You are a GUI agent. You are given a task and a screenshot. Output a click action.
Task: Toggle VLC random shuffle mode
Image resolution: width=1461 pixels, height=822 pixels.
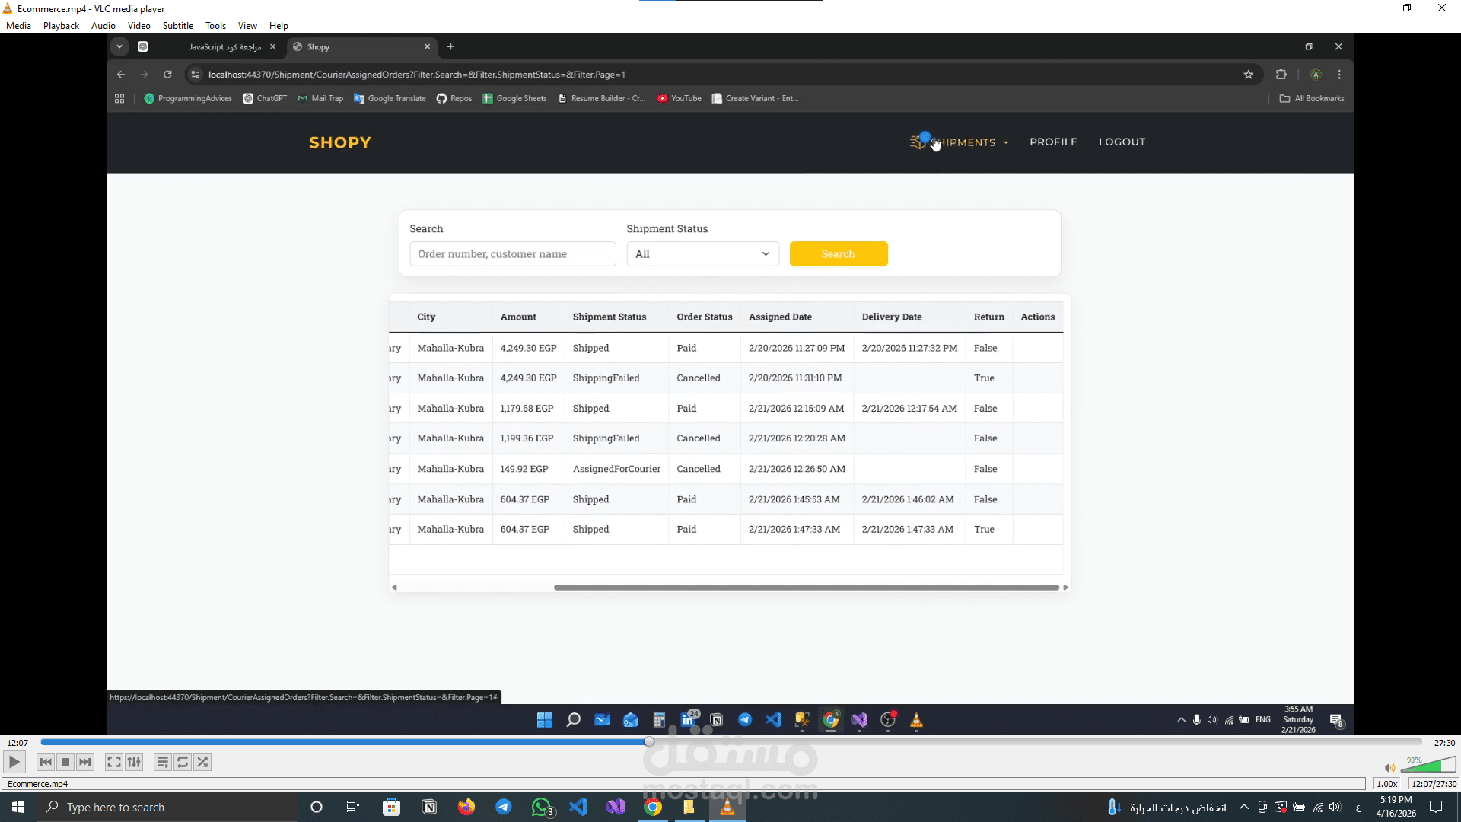[202, 762]
